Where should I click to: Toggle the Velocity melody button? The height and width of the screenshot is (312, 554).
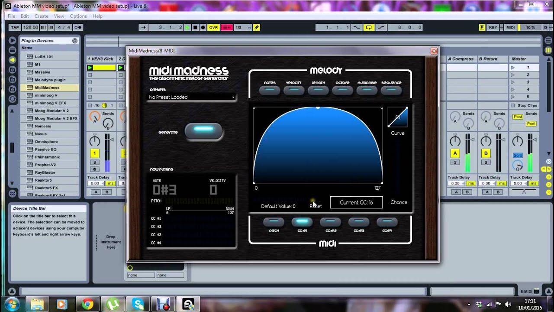[x=293, y=90]
